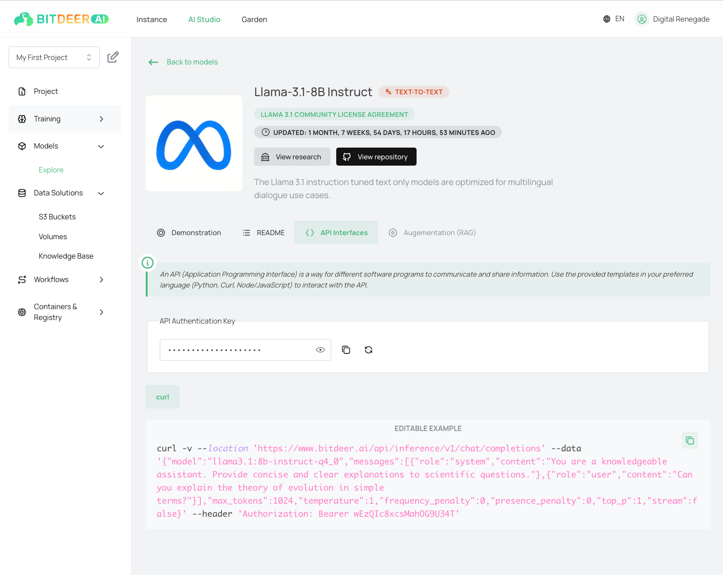This screenshot has height=575, width=723.
Task: Open the My First Project dropdown
Action: point(54,57)
